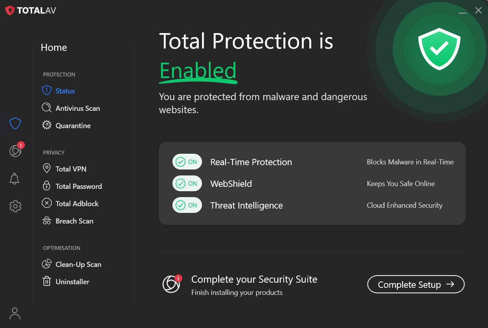488x328 pixels.
Task: Open Breach Scan page
Action: (74, 221)
